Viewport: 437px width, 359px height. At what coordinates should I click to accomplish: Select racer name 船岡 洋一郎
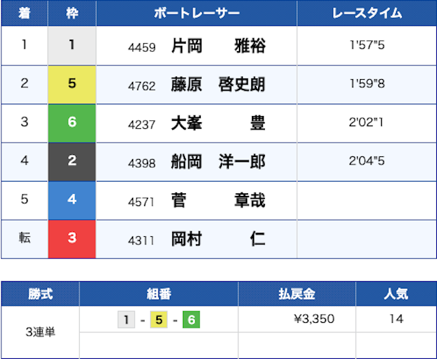[218, 162]
